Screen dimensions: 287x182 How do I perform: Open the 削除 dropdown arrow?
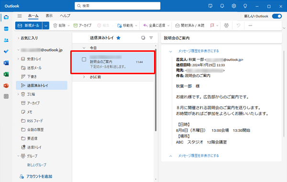(x=68, y=26)
